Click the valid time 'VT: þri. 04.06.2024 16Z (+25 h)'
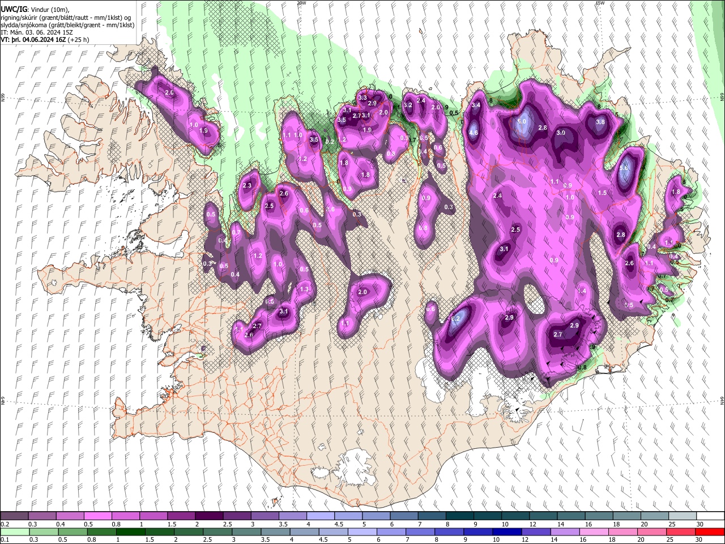 pos(45,40)
